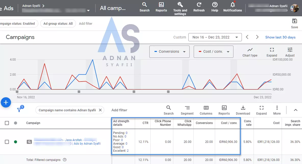Download the campaign table data
This screenshot has width=302, height=164.
[243, 110]
